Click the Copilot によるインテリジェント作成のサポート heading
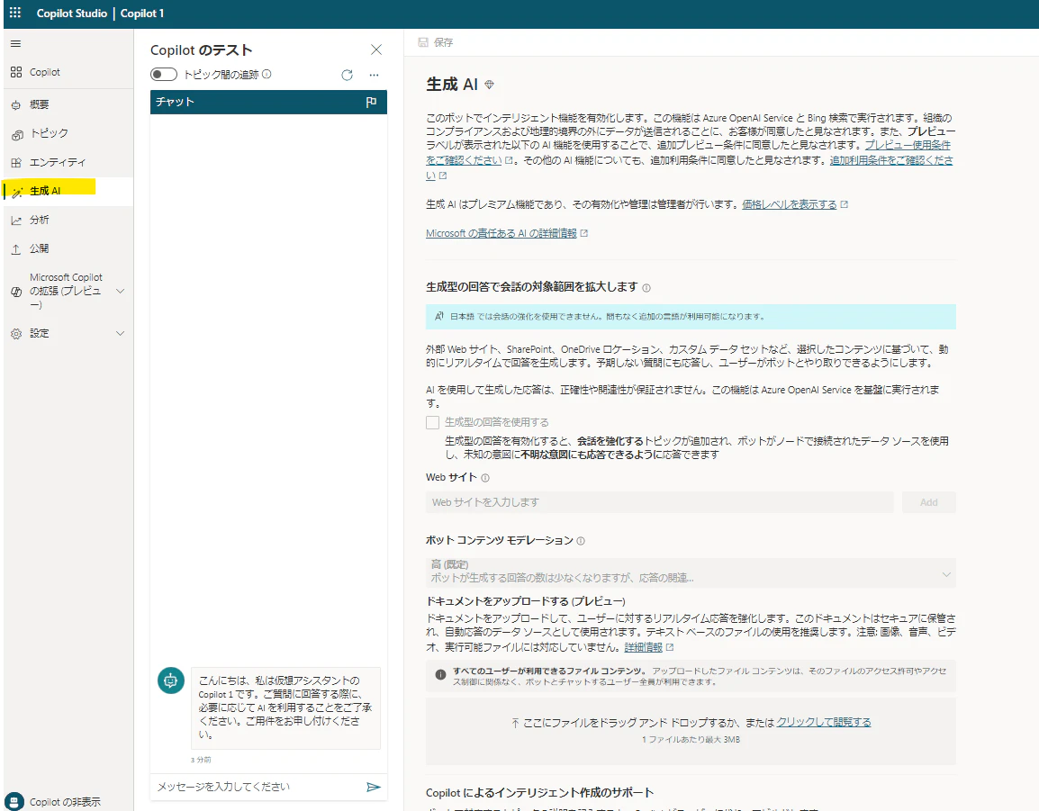1039x811 pixels. [x=540, y=792]
